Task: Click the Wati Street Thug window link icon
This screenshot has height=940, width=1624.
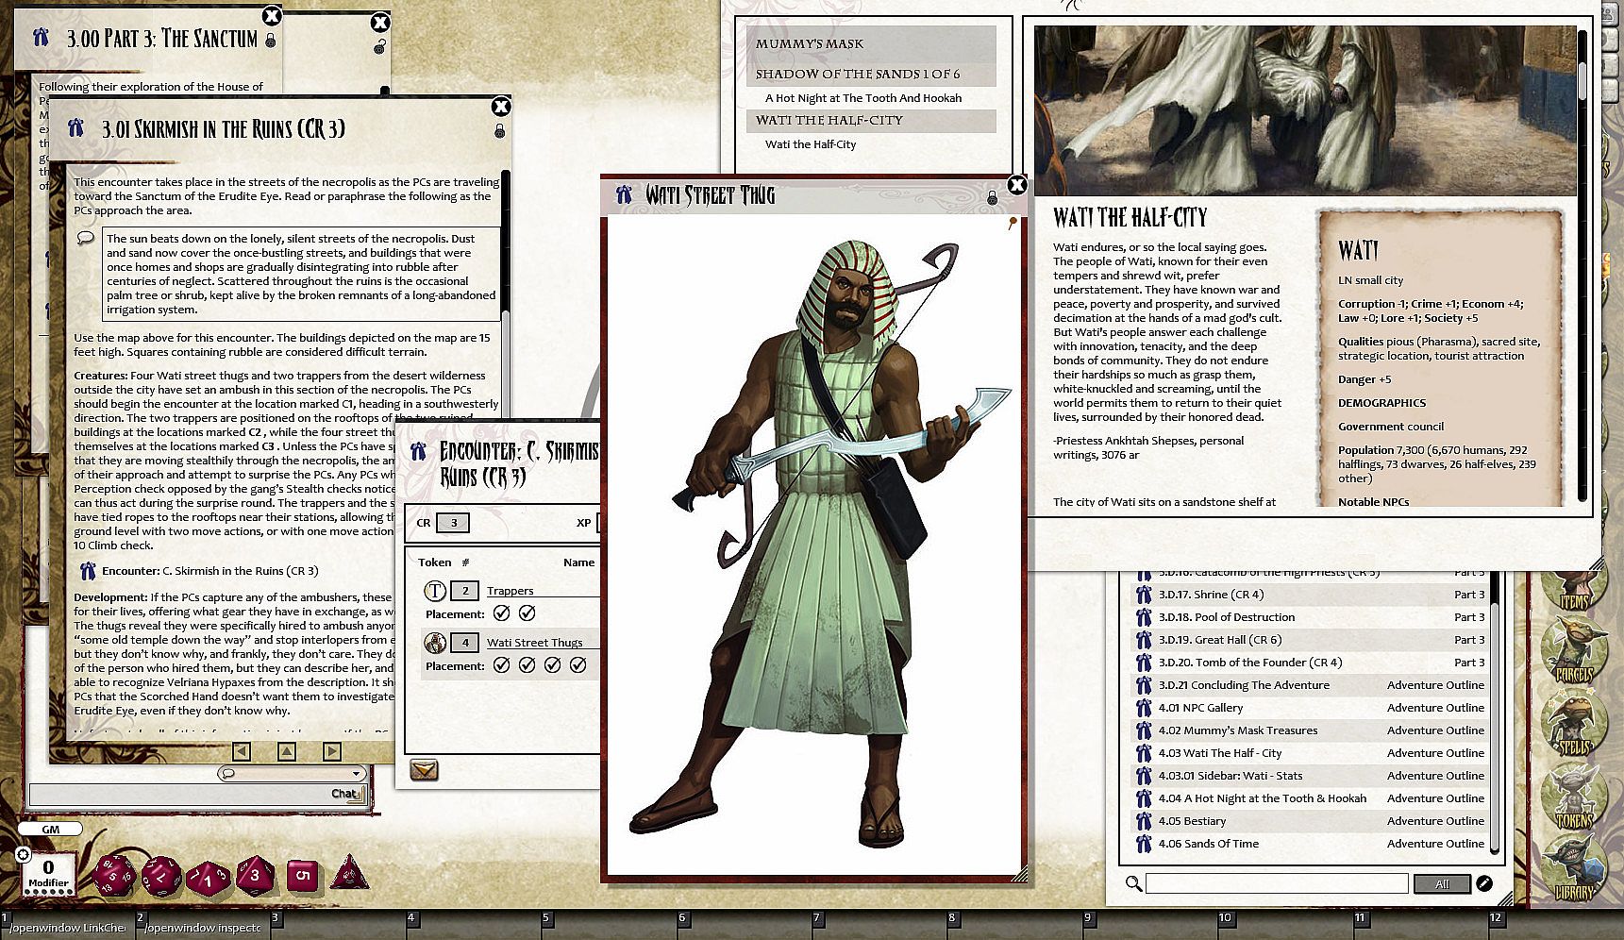Action: [x=624, y=195]
